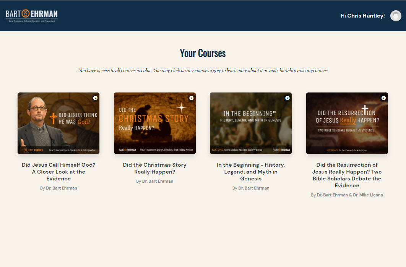Click author line under Christmas Story course
Screen dimensions: 406x267
tap(154, 181)
